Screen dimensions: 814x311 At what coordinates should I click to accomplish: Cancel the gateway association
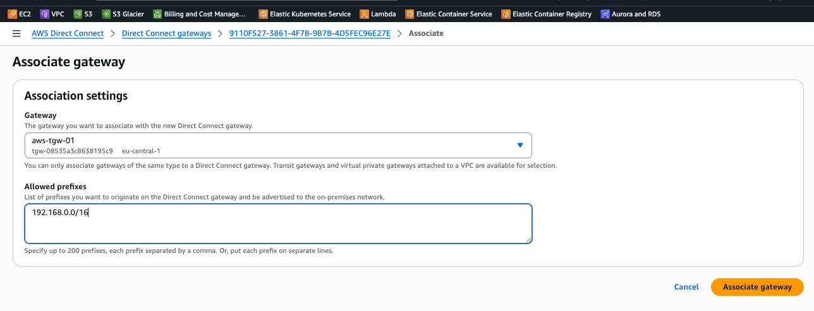(x=686, y=287)
